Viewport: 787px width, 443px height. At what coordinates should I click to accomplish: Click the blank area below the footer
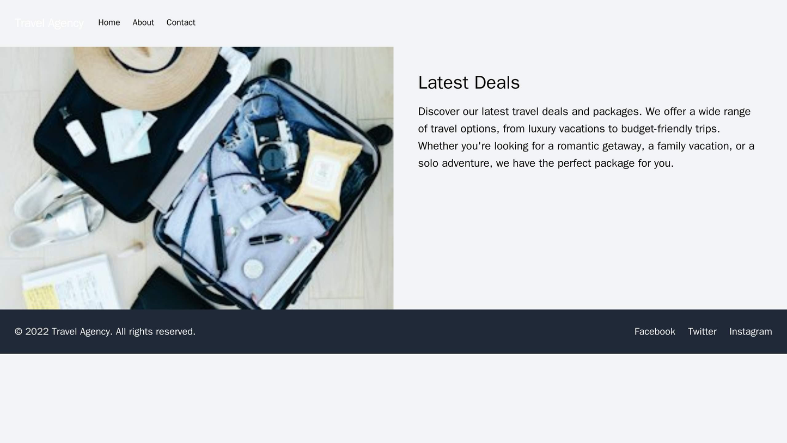coord(393,398)
